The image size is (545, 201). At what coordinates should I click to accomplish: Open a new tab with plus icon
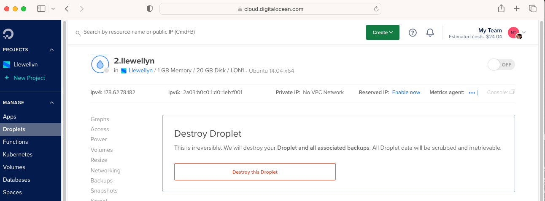point(517,8)
